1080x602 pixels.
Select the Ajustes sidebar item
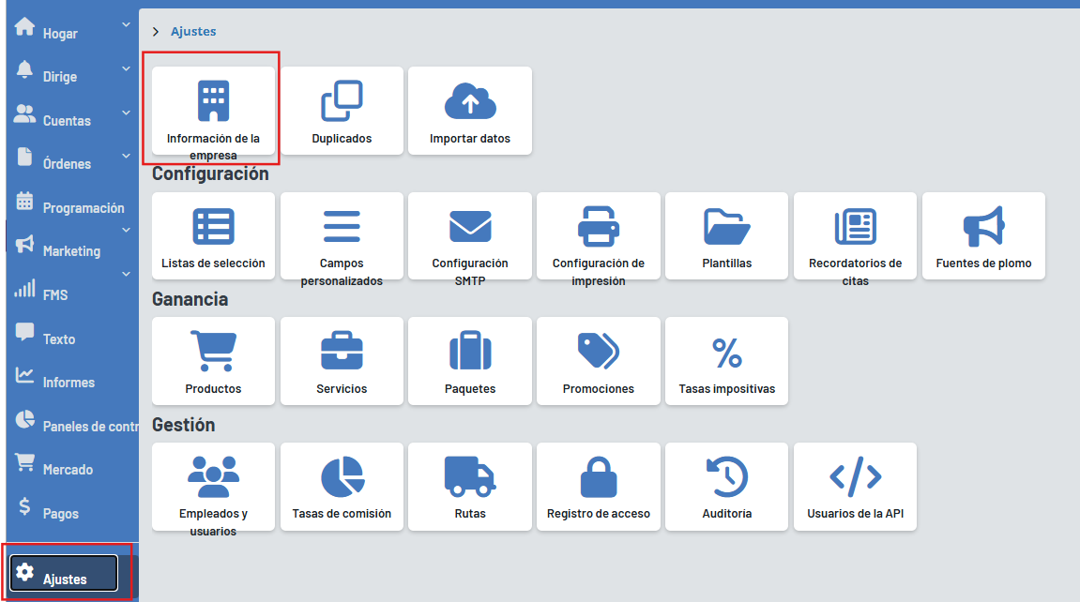(x=64, y=573)
